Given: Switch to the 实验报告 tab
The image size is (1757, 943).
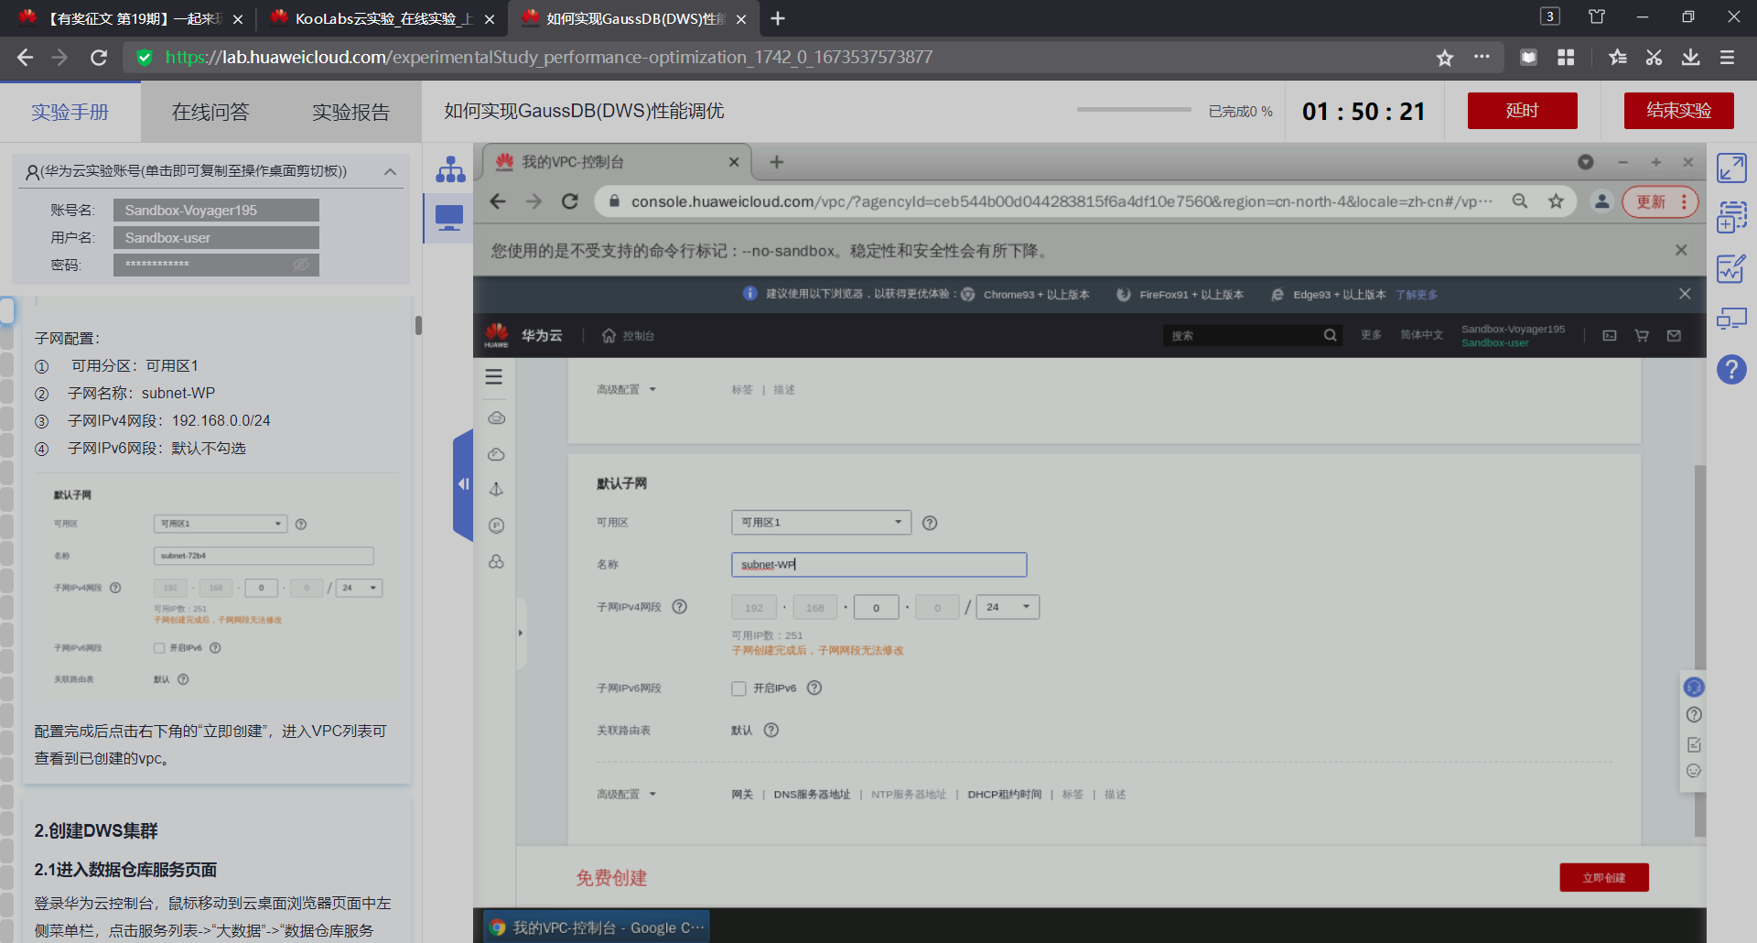Looking at the screenshot, I should pos(350,112).
